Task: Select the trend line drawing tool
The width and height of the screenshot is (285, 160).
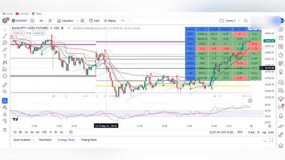Action: [x=5, y=36]
